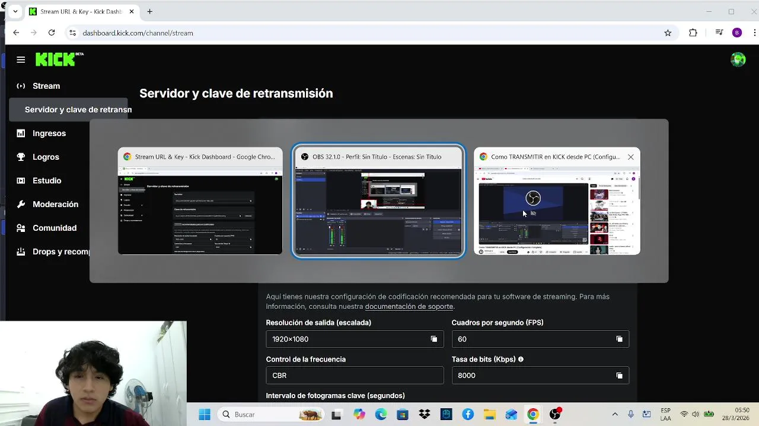The width and height of the screenshot is (759, 426).
Task: Go back in Chrome
Action: [16, 33]
